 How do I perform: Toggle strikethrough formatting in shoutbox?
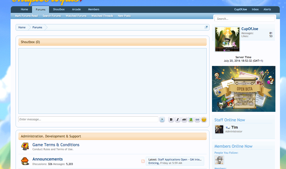click(x=184, y=120)
